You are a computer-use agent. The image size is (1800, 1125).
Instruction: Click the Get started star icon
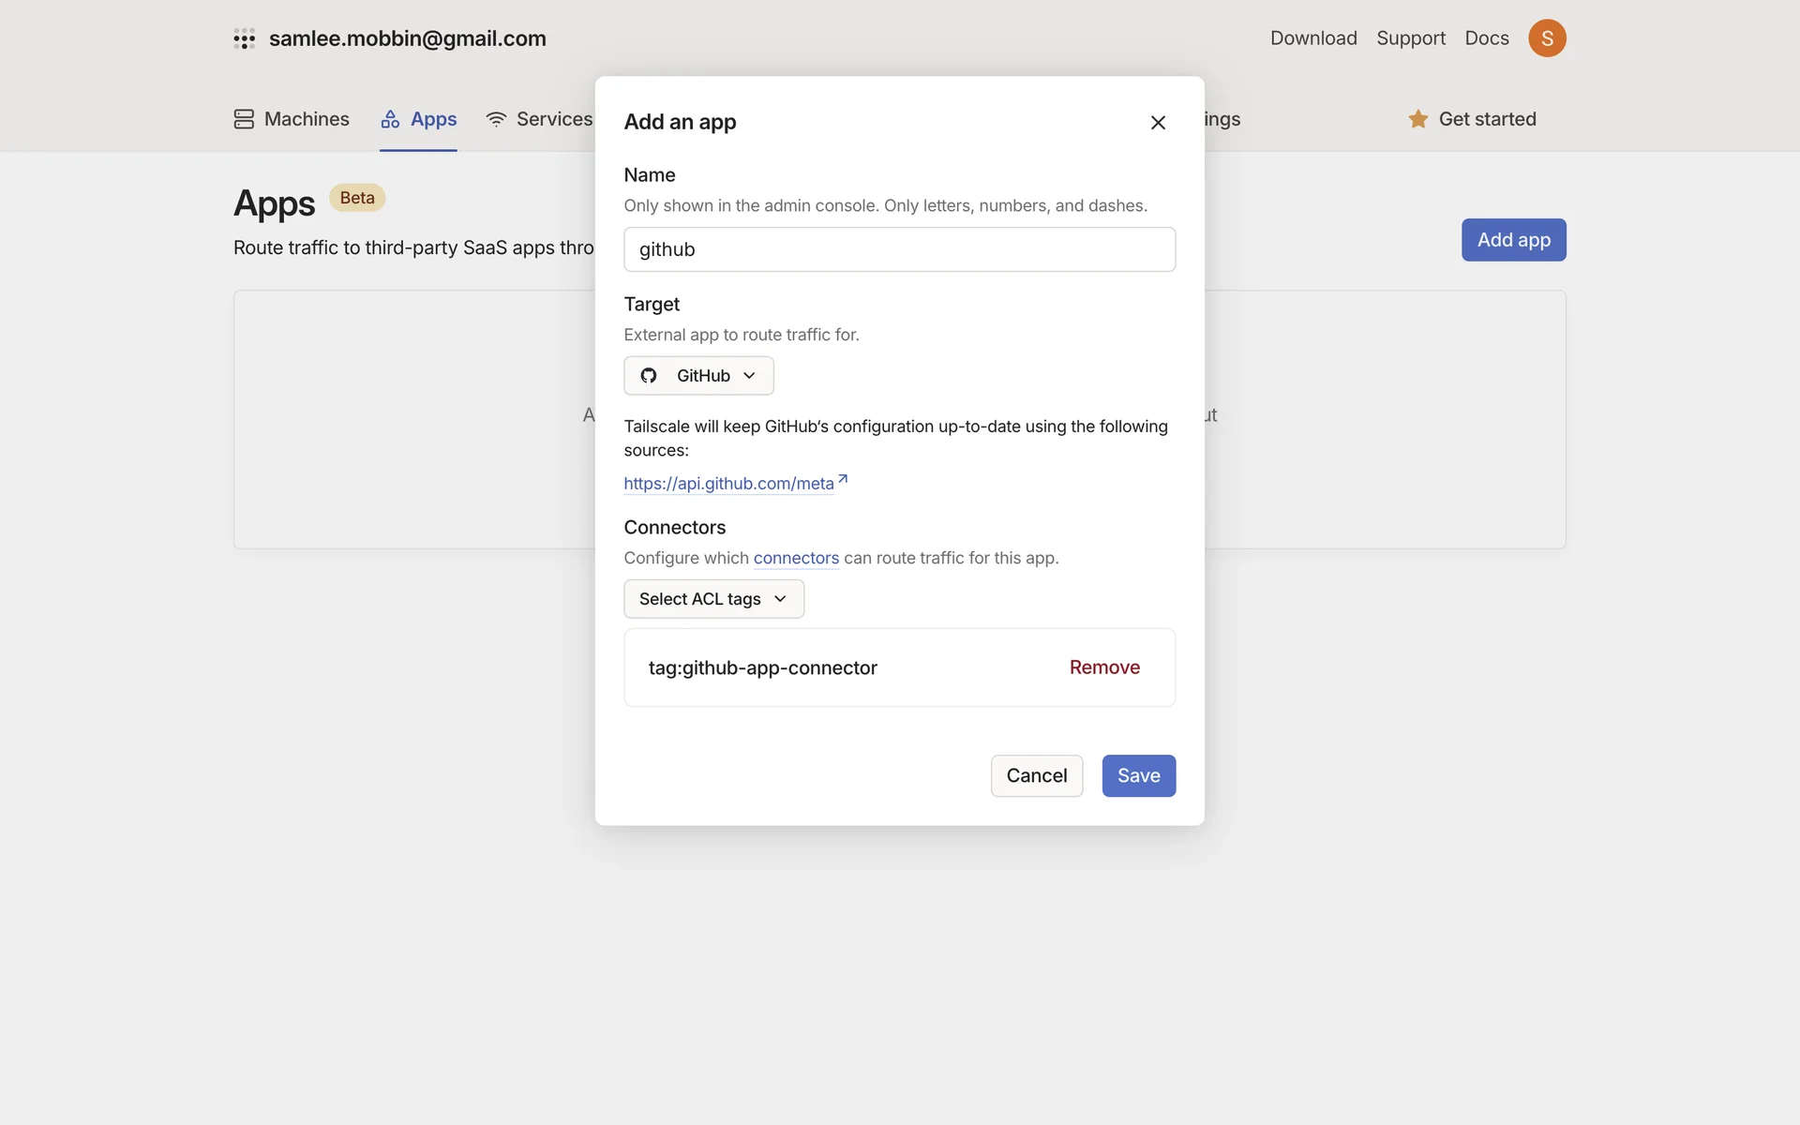[1417, 119]
